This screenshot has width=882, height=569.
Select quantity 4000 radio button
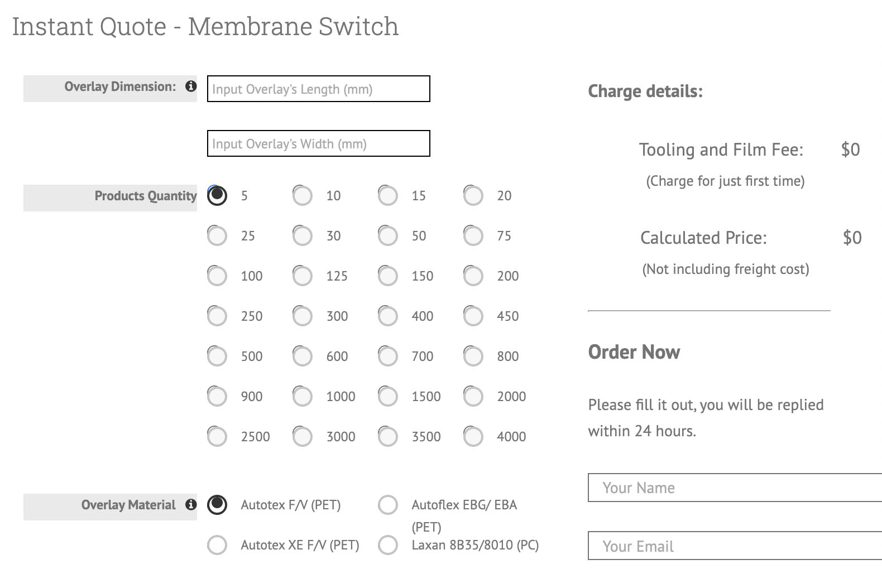[x=473, y=437]
